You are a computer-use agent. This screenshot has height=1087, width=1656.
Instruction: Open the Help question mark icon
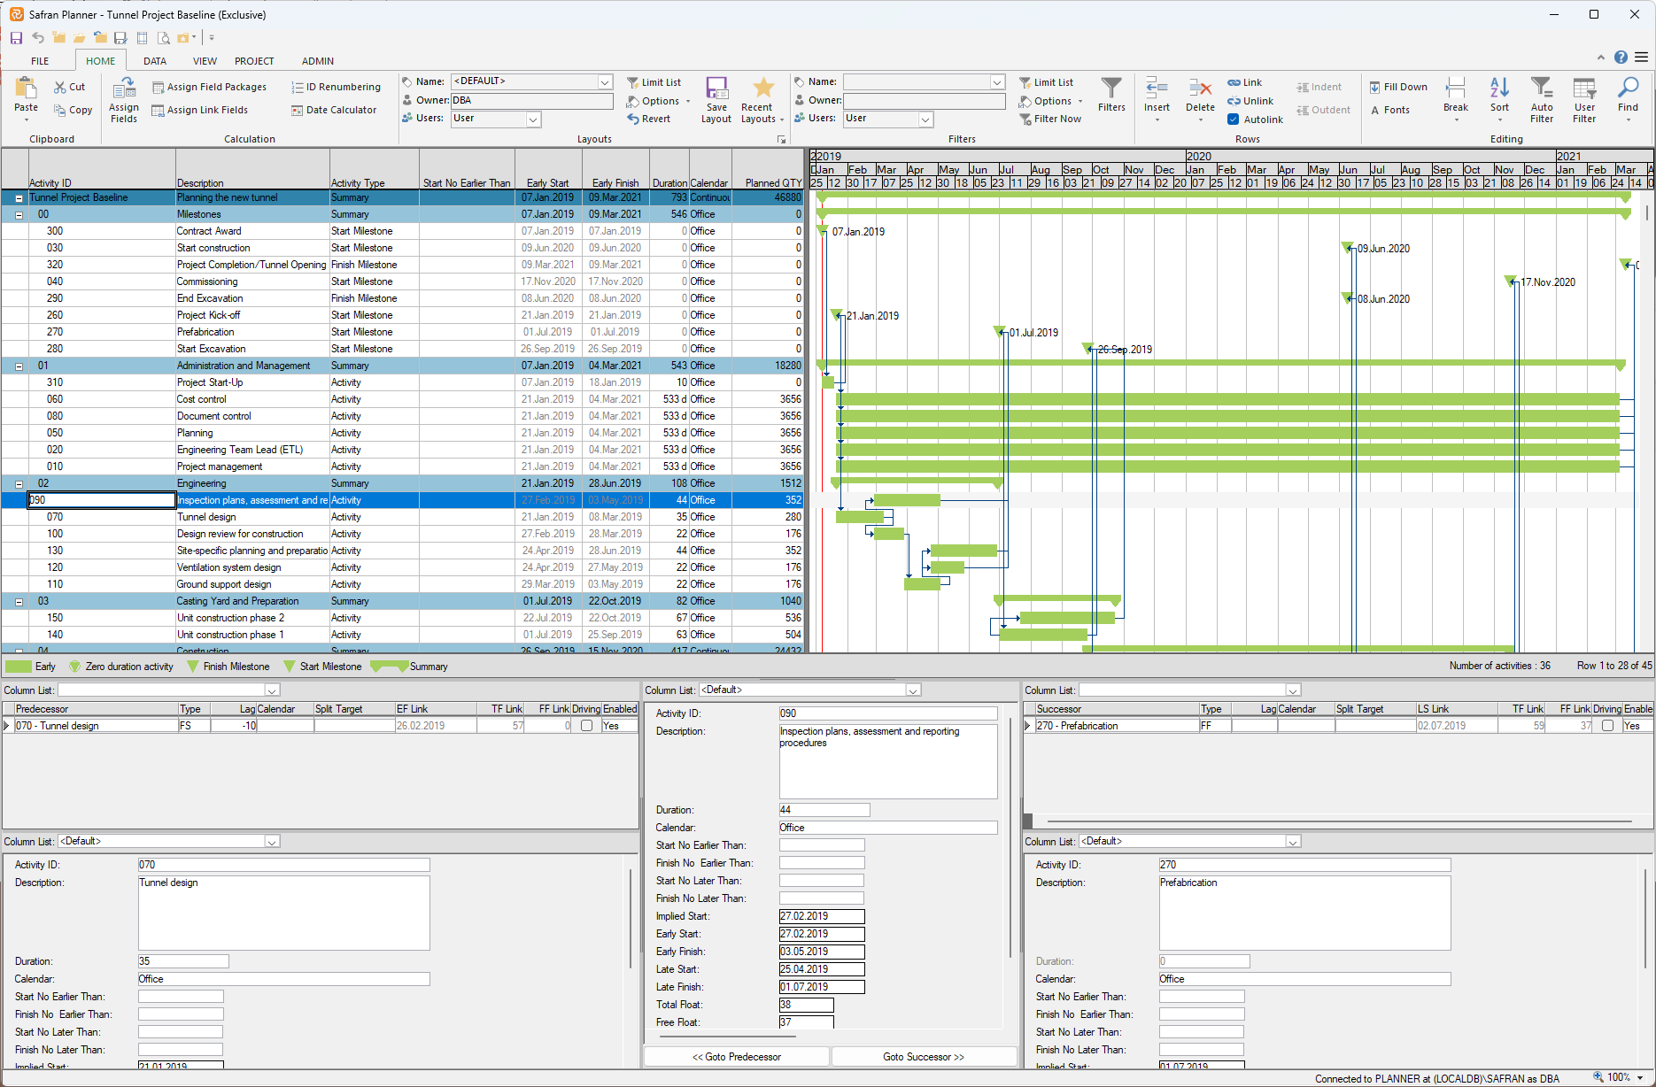(1621, 58)
